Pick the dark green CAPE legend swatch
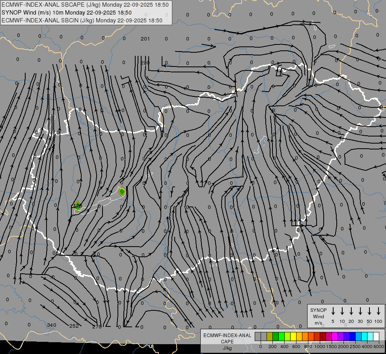 tap(276, 336)
